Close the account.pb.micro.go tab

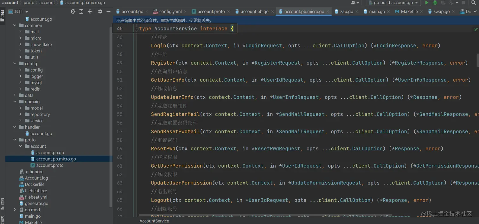coord(328,12)
